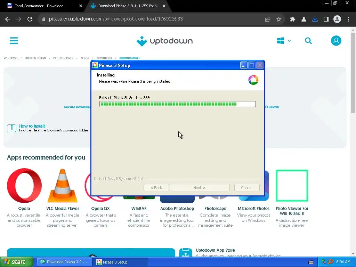Viewport: 356px width, 267px height.
Task: Click the Picasa 3 Setup title bar icon
Action: click(x=95, y=65)
